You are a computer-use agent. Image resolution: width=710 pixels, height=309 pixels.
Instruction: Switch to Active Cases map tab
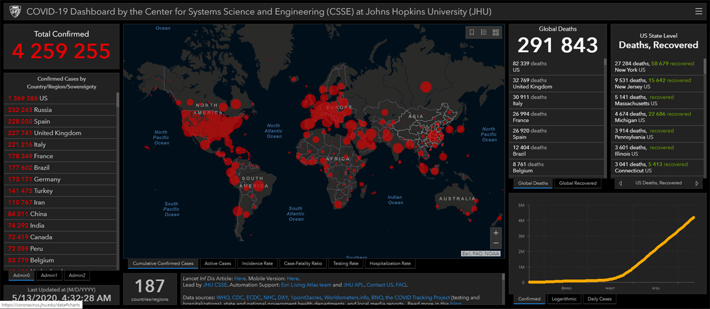218,263
